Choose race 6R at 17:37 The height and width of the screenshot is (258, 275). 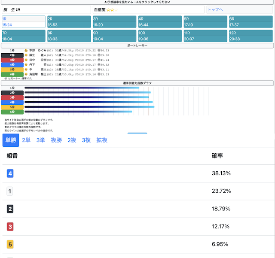coord(251,22)
